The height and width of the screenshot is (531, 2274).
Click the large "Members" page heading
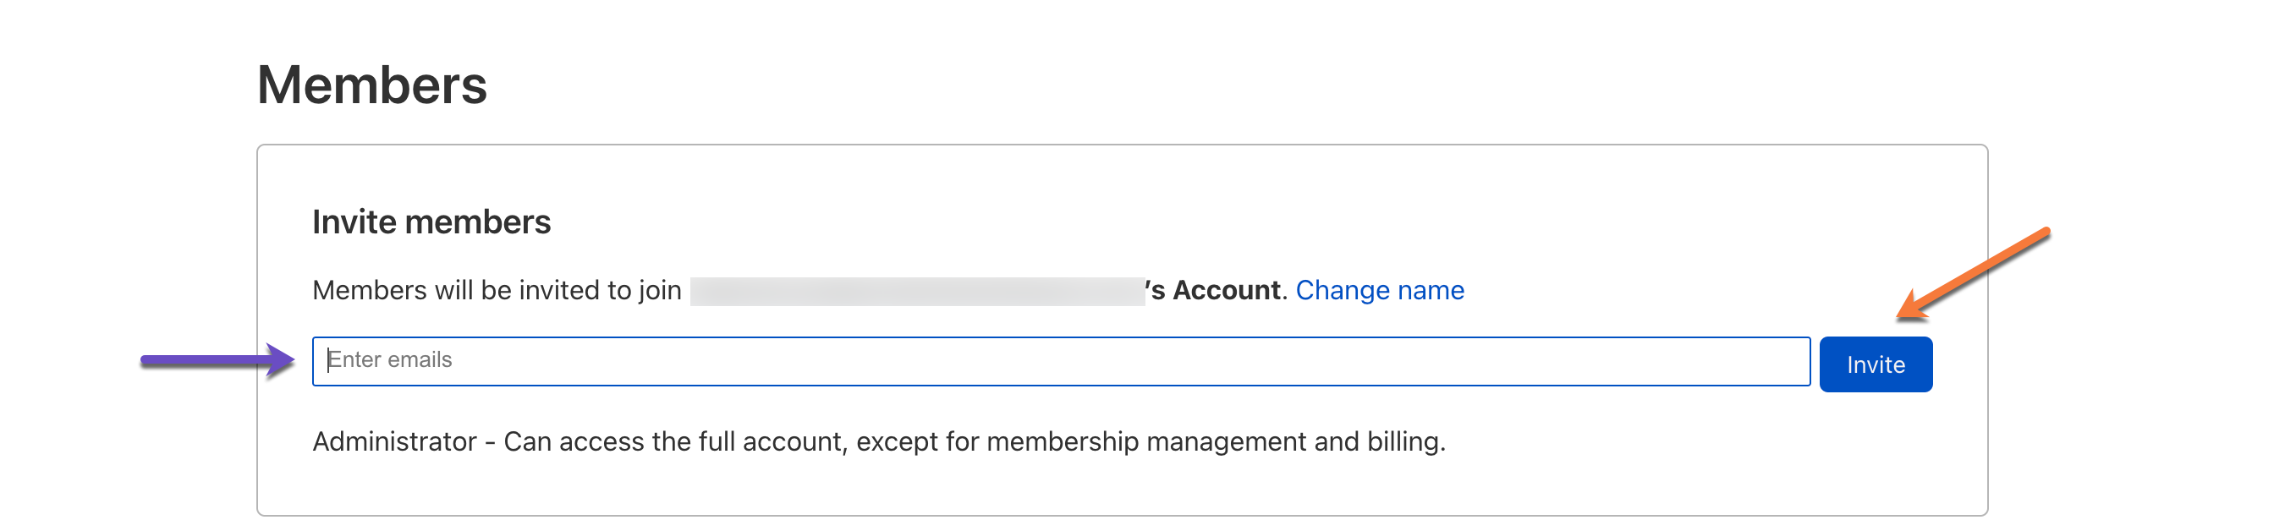point(371,85)
